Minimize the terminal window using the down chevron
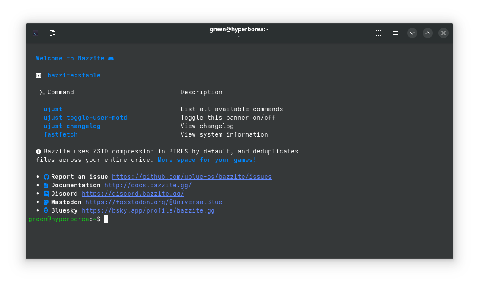This screenshot has width=479, height=287. point(412,33)
